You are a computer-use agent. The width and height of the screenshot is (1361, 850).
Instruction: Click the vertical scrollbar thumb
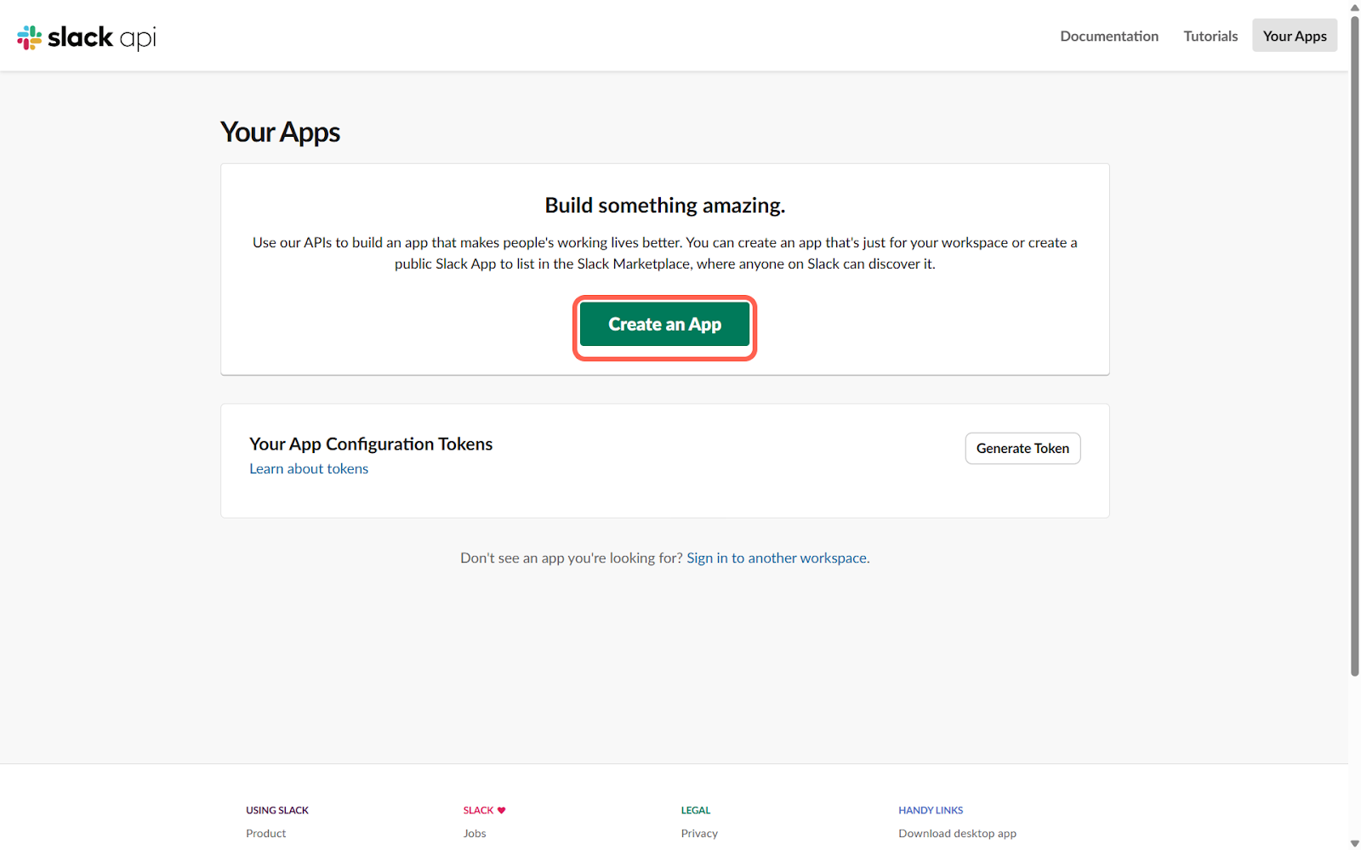1354,340
